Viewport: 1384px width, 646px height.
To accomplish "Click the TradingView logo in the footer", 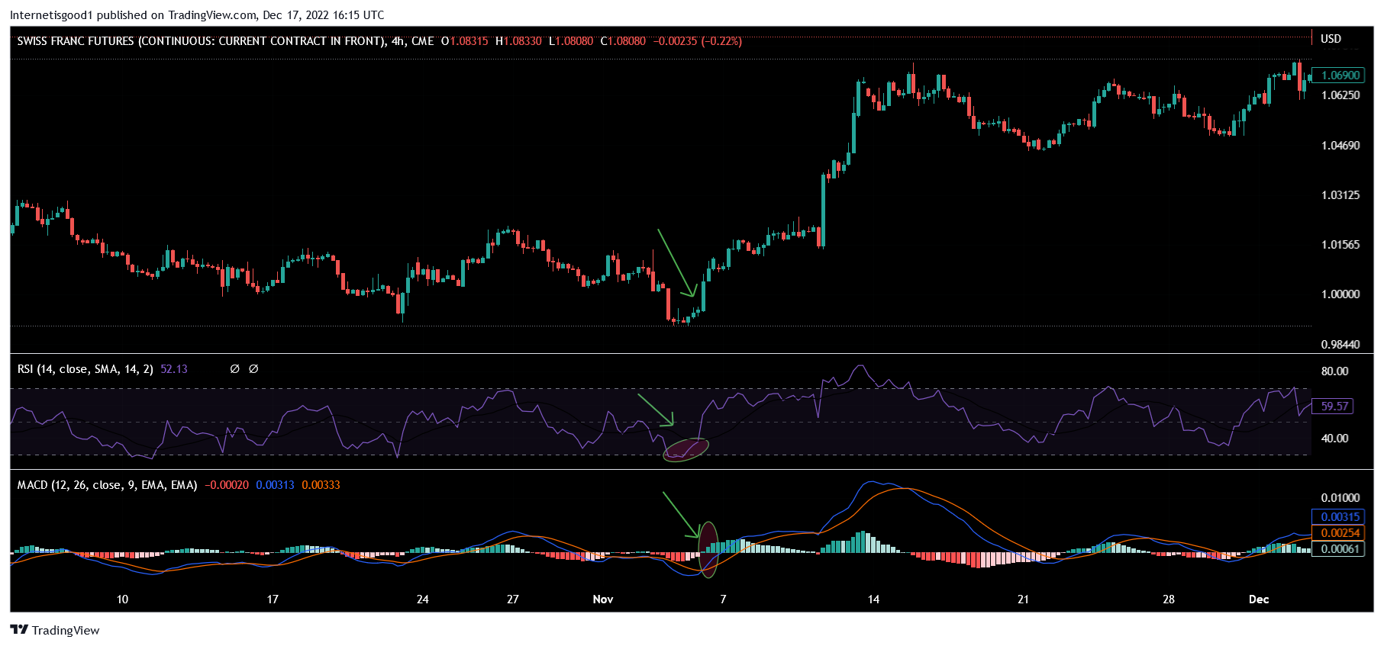I will pyautogui.click(x=55, y=630).
